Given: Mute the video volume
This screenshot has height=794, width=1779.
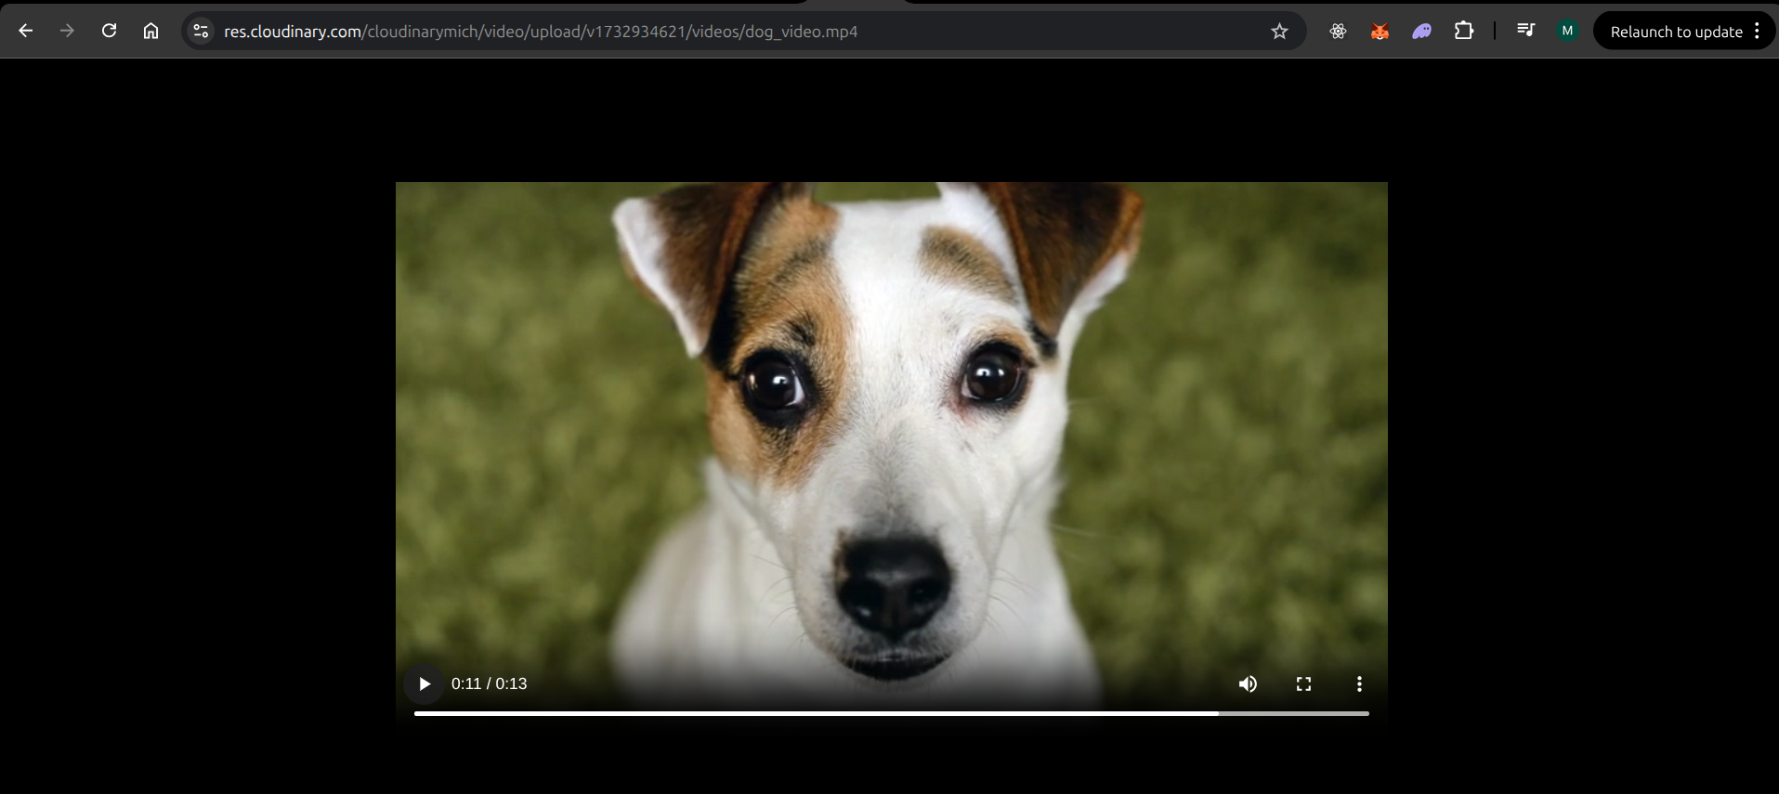Looking at the screenshot, I should click(1248, 683).
